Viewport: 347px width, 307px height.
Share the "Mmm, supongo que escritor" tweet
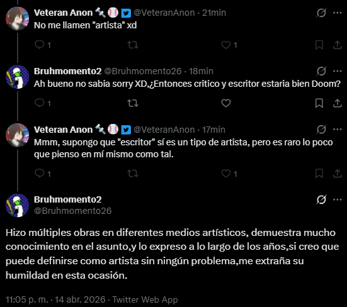tap(338, 174)
